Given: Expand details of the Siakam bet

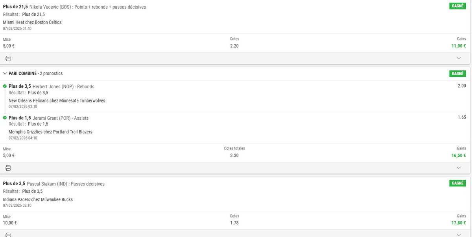Looking at the screenshot, I should (x=459, y=235).
